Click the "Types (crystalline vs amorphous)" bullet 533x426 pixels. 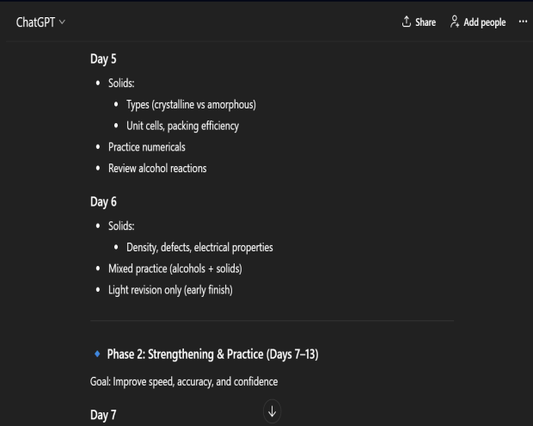click(191, 105)
